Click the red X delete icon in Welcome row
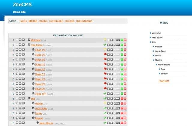The width and height of the screenshot is (192, 126). click(x=125, y=40)
